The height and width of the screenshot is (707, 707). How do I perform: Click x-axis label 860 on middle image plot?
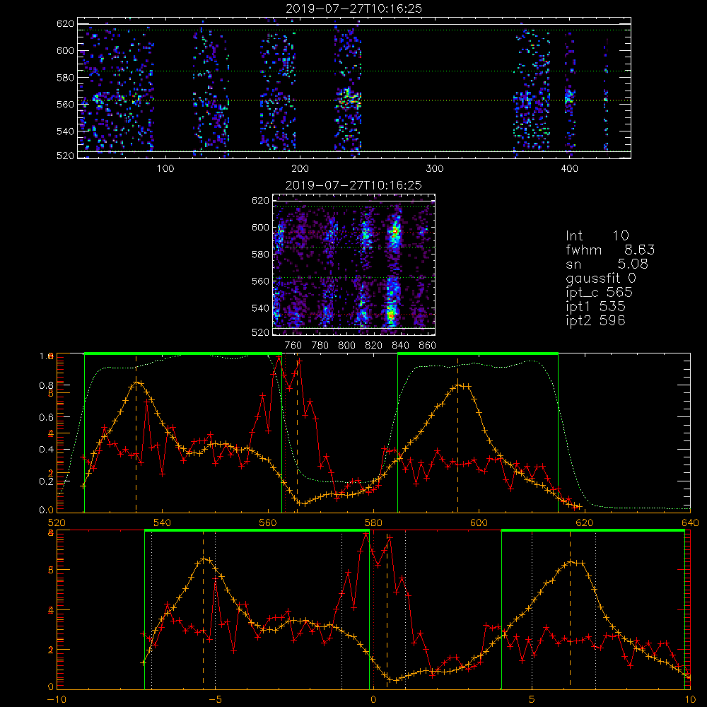click(428, 346)
